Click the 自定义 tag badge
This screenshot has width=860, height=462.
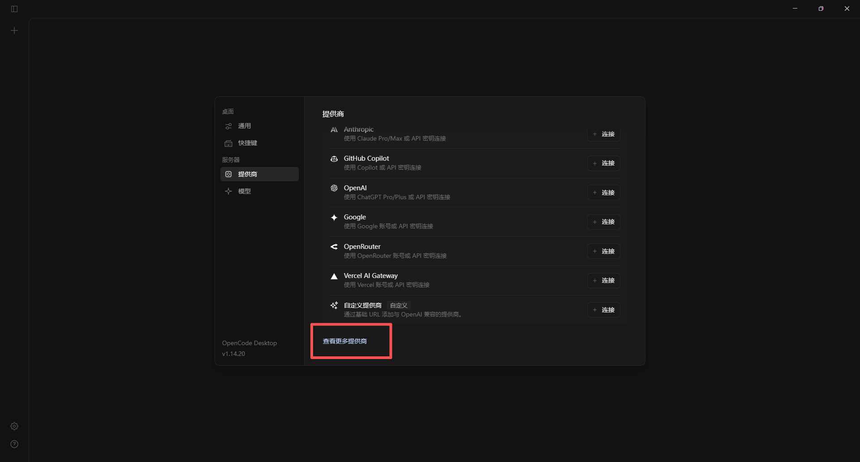399,305
